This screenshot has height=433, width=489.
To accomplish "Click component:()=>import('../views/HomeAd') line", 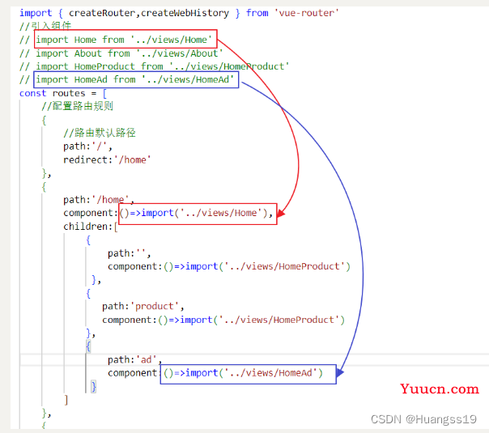I will pos(215,373).
